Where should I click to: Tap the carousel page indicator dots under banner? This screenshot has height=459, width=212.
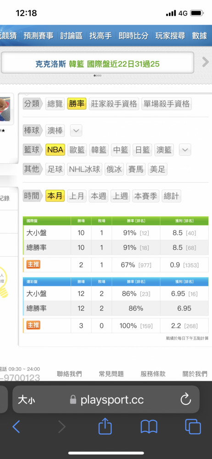point(97,76)
